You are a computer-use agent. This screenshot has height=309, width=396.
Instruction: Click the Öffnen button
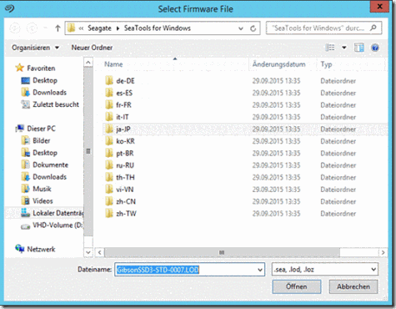coord(297,286)
